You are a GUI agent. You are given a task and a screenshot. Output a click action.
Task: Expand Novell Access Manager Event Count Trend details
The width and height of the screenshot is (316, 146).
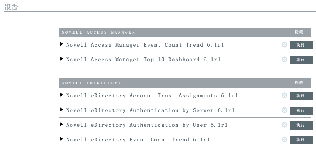[62, 44]
